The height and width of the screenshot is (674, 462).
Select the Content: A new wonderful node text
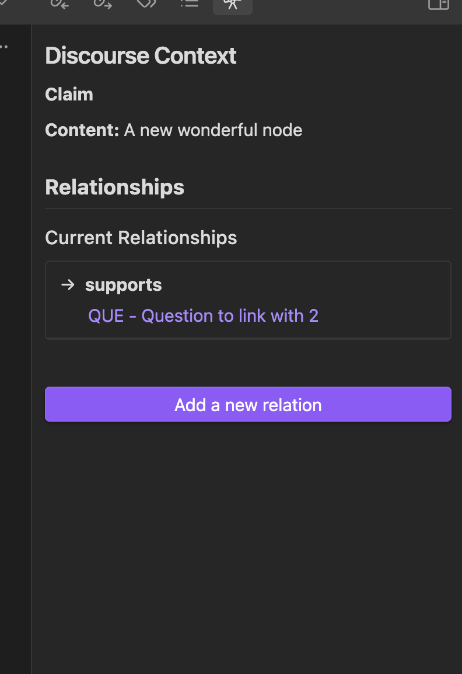173,130
